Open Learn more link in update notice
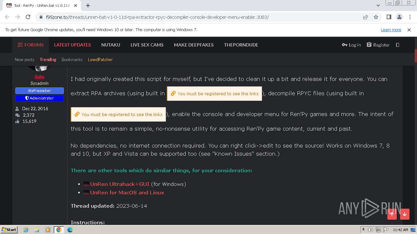The image size is (417, 234). (391, 30)
